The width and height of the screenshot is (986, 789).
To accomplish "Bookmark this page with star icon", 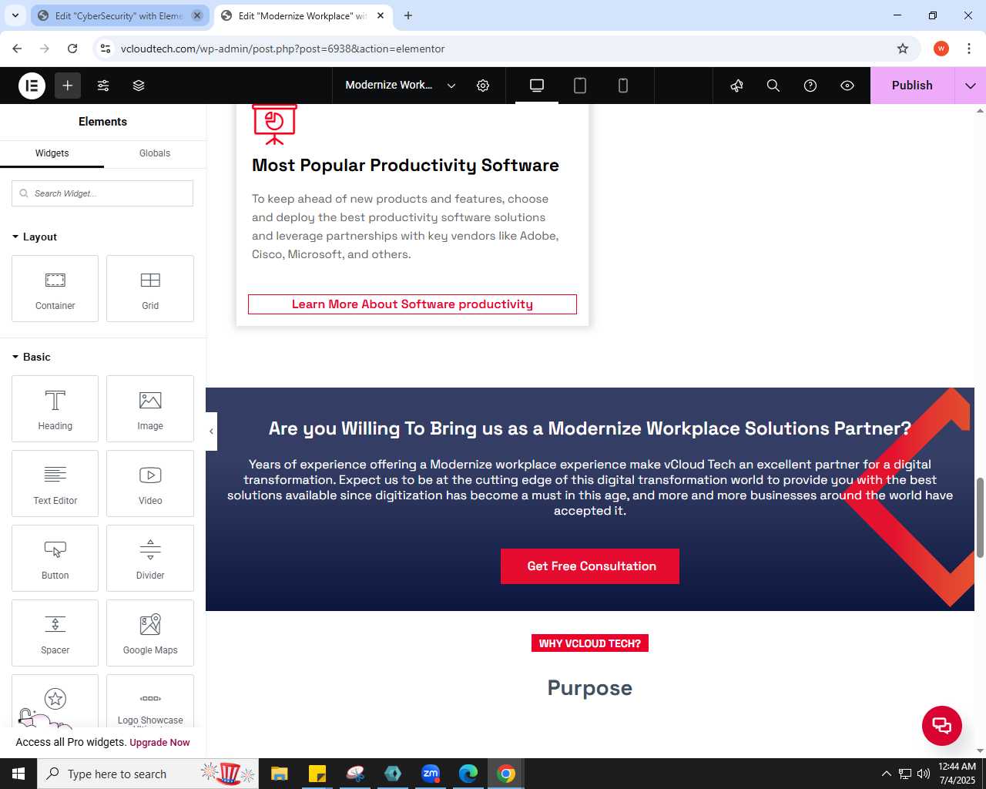I will pyautogui.click(x=903, y=49).
